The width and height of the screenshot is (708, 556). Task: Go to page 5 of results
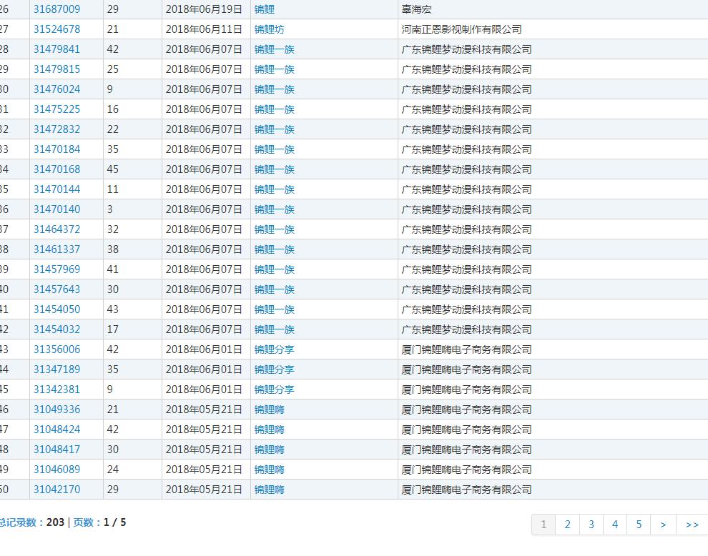pyautogui.click(x=639, y=525)
